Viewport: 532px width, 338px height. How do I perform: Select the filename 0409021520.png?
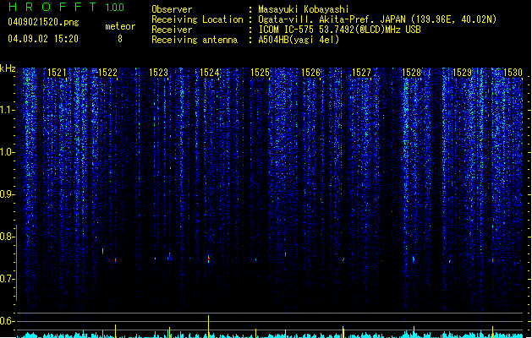43,22
